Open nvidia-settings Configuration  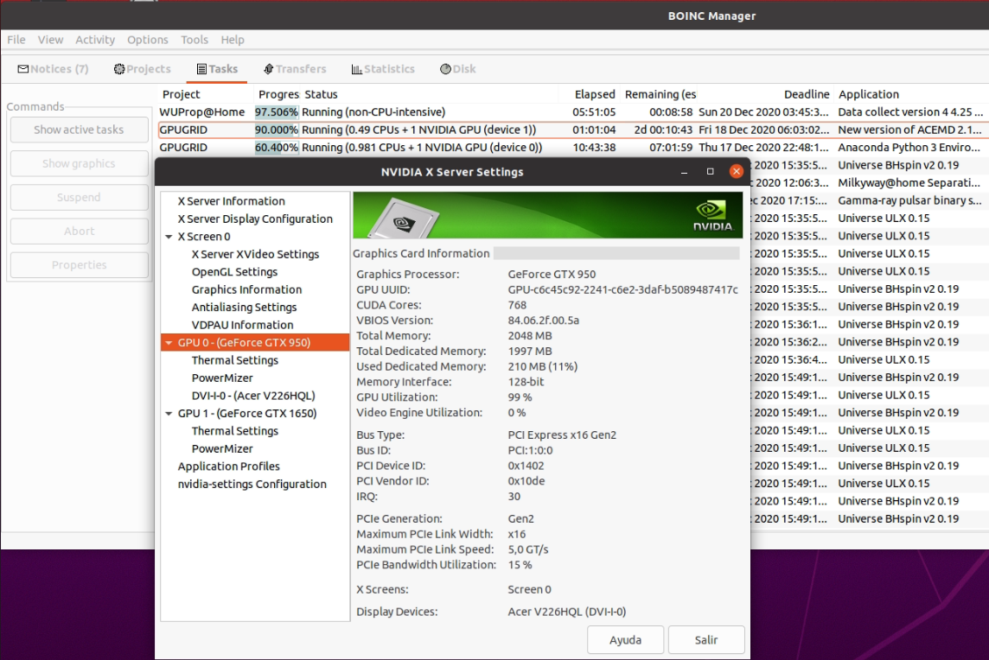pyautogui.click(x=252, y=484)
